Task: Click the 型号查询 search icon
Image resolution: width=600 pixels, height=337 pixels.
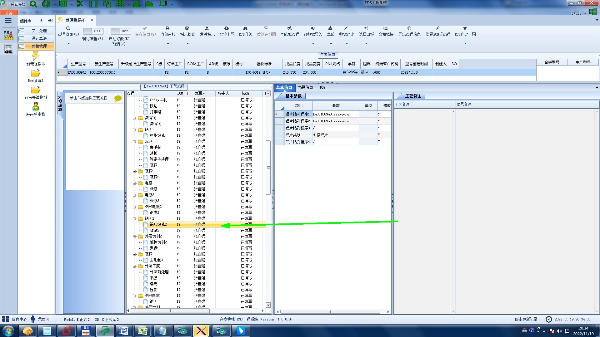Action: 68,28
